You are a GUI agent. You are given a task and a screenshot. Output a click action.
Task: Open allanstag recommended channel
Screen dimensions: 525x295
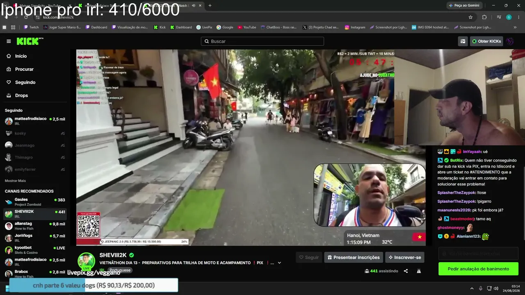[x=35, y=226]
